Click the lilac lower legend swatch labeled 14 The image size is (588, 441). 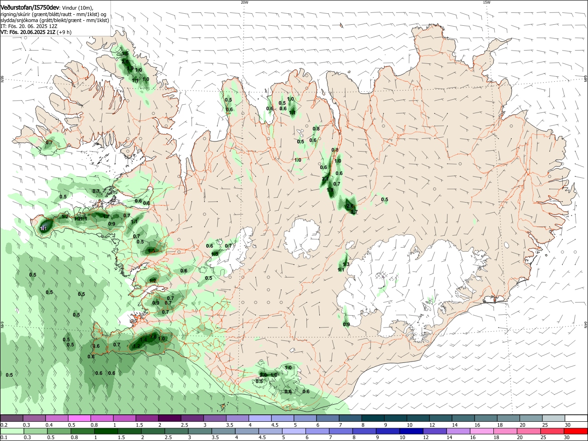(458, 431)
